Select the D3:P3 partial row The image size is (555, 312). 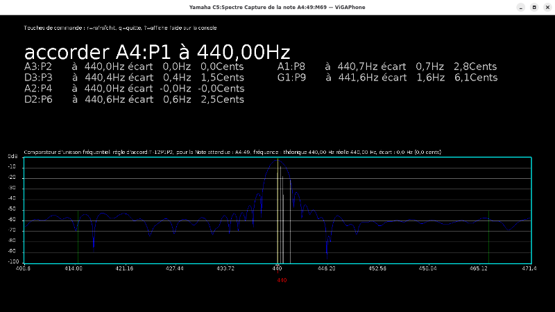pyautogui.click(x=135, y=78)
